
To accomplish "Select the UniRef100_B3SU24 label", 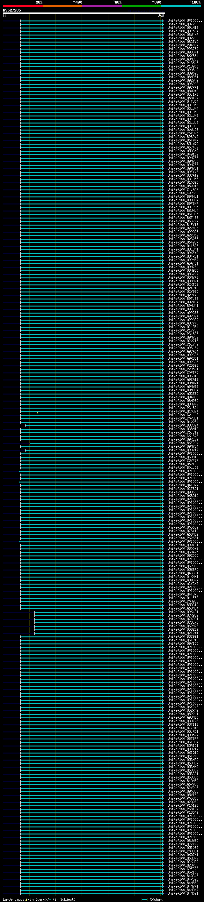I will click(183, 425).
